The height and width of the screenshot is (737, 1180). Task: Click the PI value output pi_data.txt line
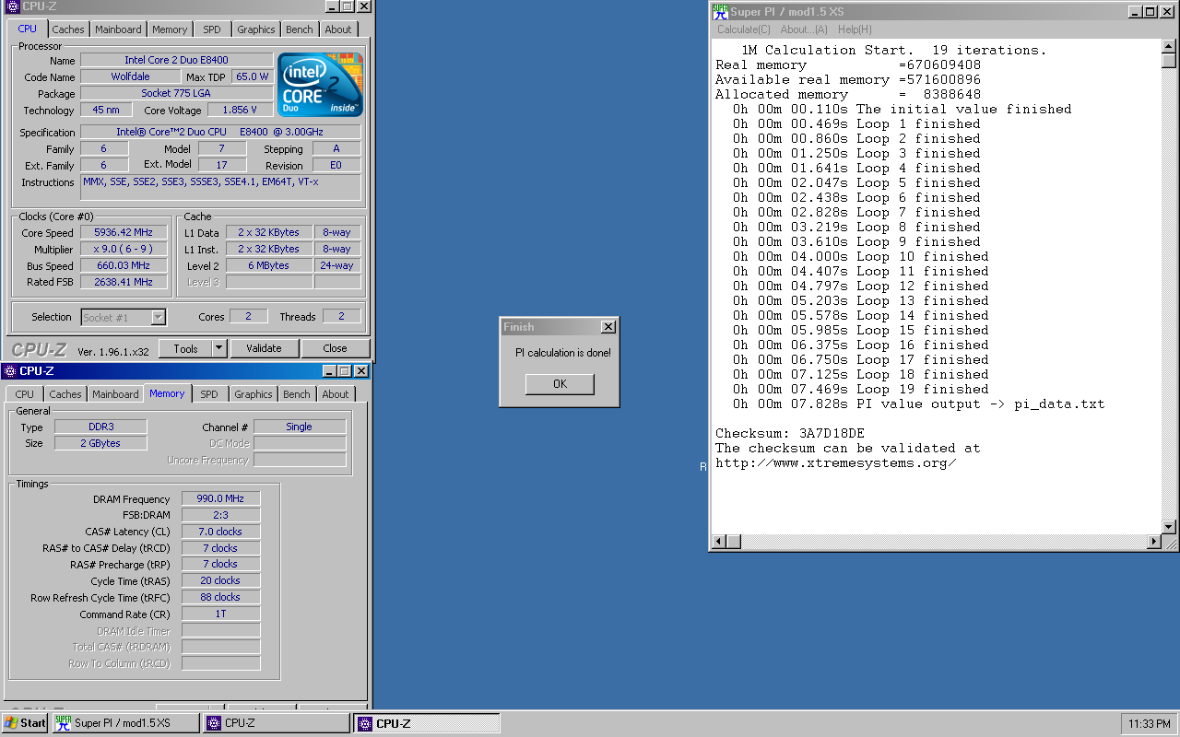(x=918, y=404)
